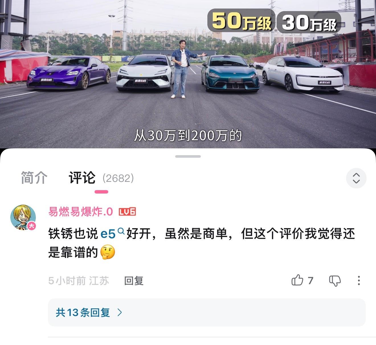The image size is (376, 345).
Task: Reply to the comment via 回复
Action: click(x=134, y=281)
